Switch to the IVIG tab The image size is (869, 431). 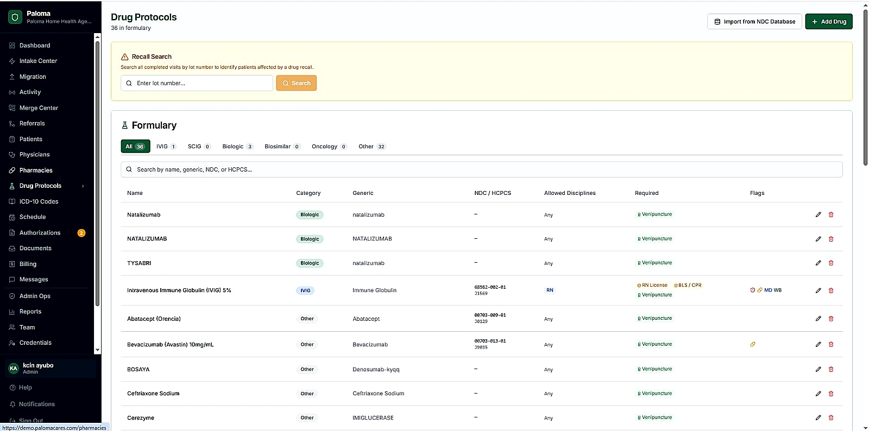166,147
